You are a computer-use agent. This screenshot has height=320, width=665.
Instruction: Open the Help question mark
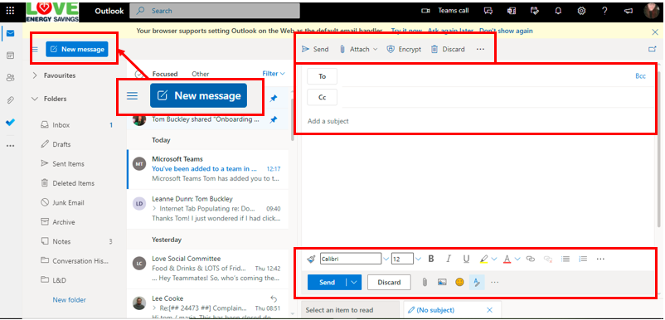(x=604, y=11)
